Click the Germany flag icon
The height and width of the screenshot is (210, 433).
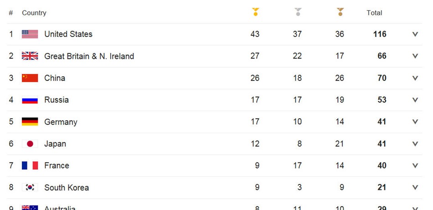[30, 122]
